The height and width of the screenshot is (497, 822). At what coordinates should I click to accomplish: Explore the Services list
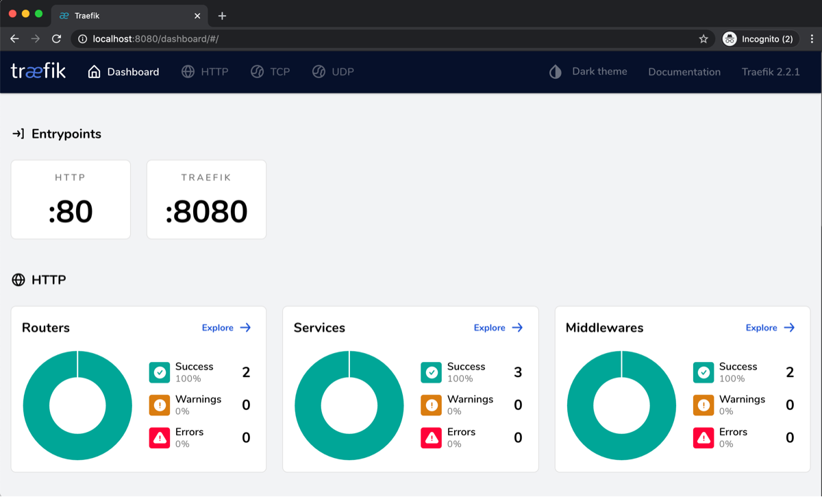coord(499,328)
